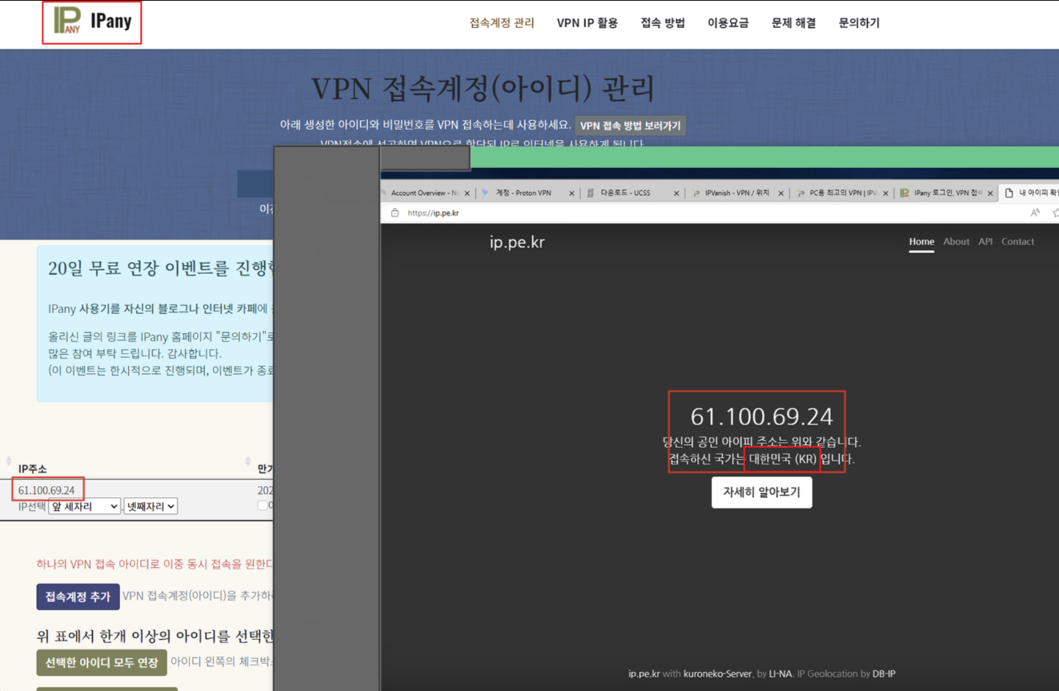
Task: Click the sort arrows left of IP주소
Action: coord(9,461)
